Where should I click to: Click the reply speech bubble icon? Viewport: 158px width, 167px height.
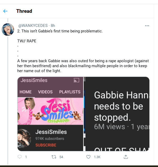(20, 157)
